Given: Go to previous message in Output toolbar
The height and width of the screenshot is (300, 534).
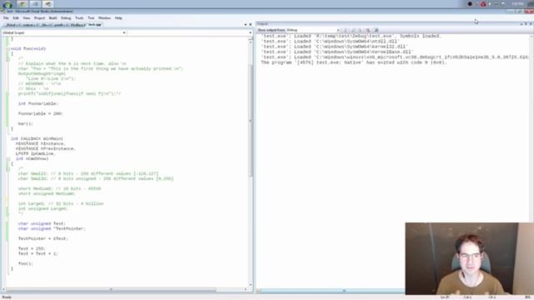Looking at the screenshot, I should click(x=353, y=30).
